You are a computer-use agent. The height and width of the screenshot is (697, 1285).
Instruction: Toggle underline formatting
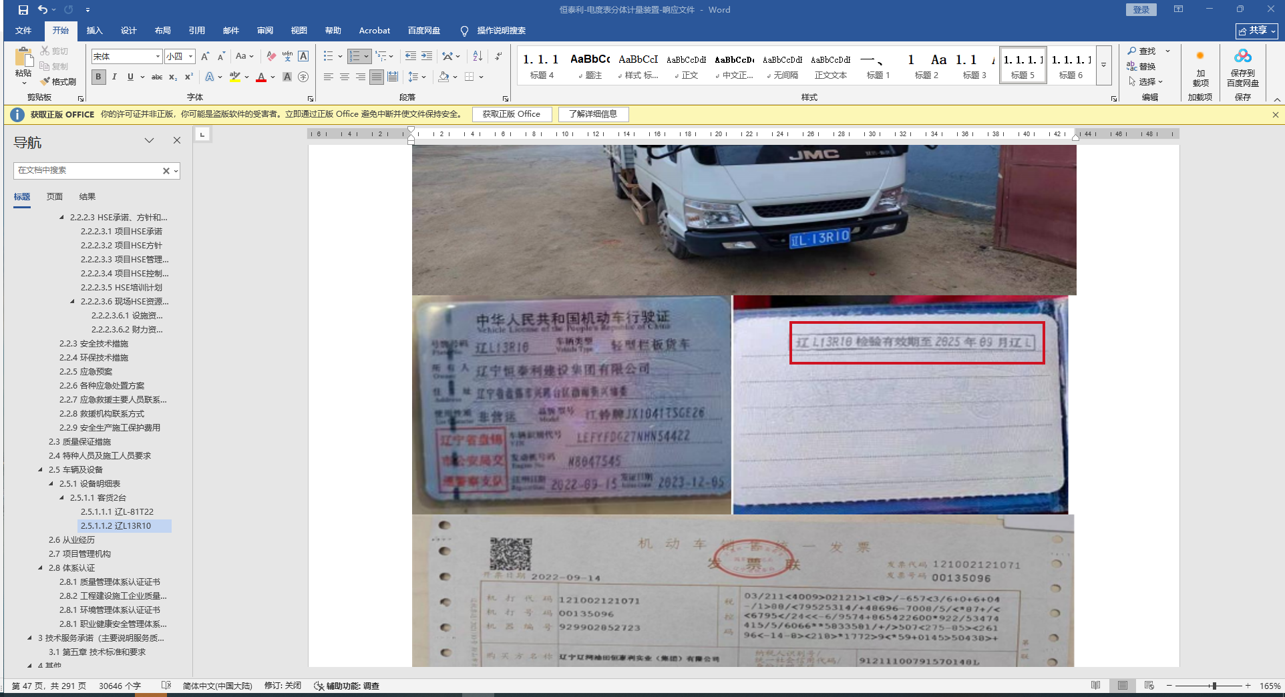pos(130,77)
